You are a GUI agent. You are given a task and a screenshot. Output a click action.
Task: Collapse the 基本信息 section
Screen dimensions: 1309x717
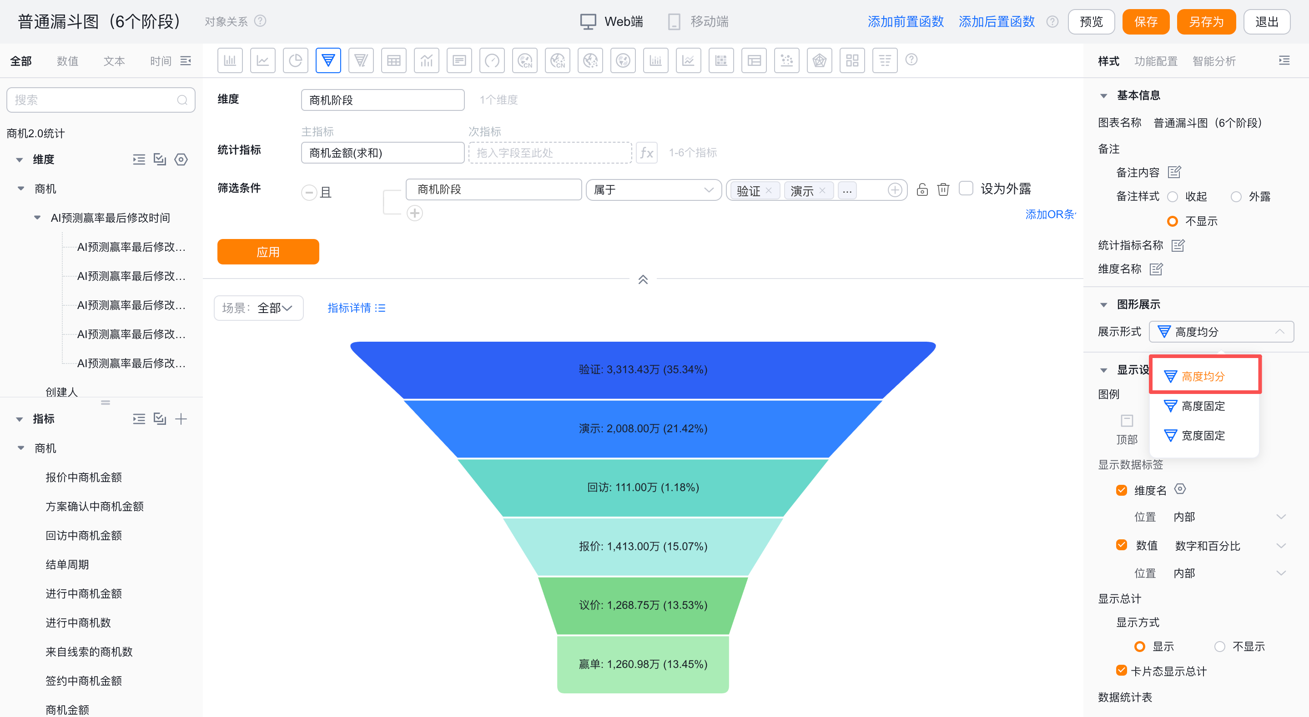coord(1103,95)
